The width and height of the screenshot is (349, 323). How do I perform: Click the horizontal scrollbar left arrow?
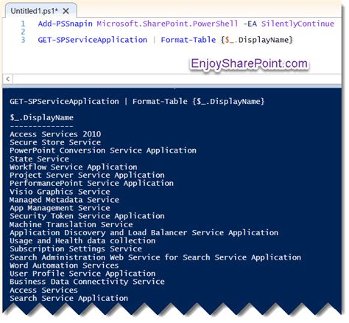click(8, 79)
